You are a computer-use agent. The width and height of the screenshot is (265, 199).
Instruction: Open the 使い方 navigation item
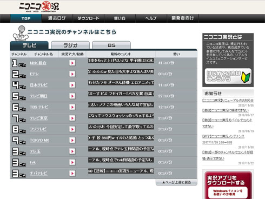click(x=120, y=18)
